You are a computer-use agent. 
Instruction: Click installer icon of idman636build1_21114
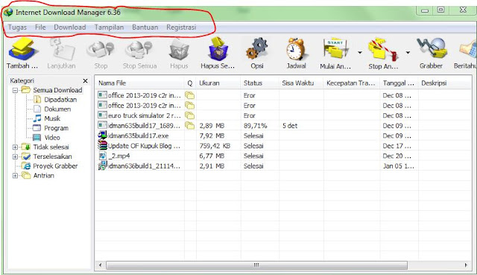click(102, 165)
